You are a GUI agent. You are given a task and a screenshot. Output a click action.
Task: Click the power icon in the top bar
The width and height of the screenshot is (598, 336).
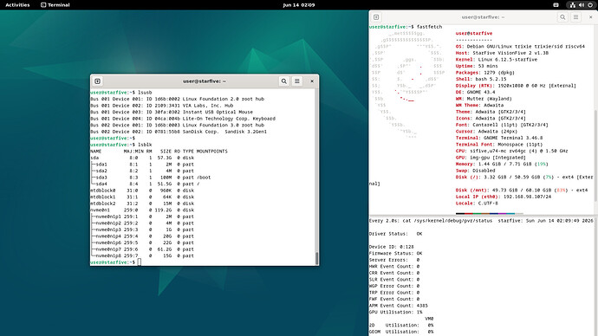coord(590,5)
